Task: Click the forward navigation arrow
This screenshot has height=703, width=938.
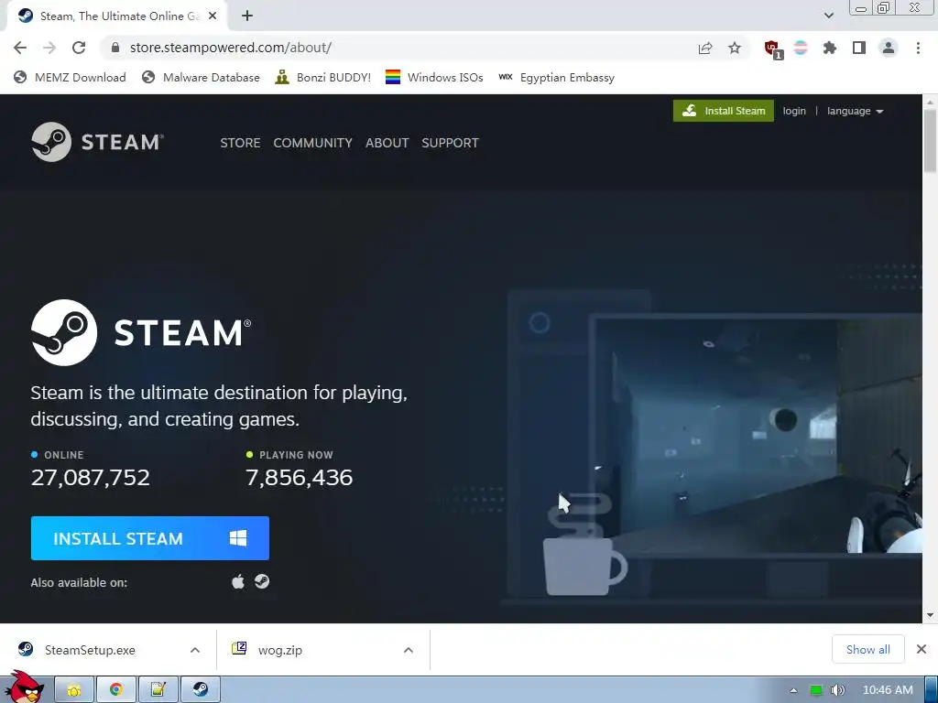Action: tap(49, 48)
